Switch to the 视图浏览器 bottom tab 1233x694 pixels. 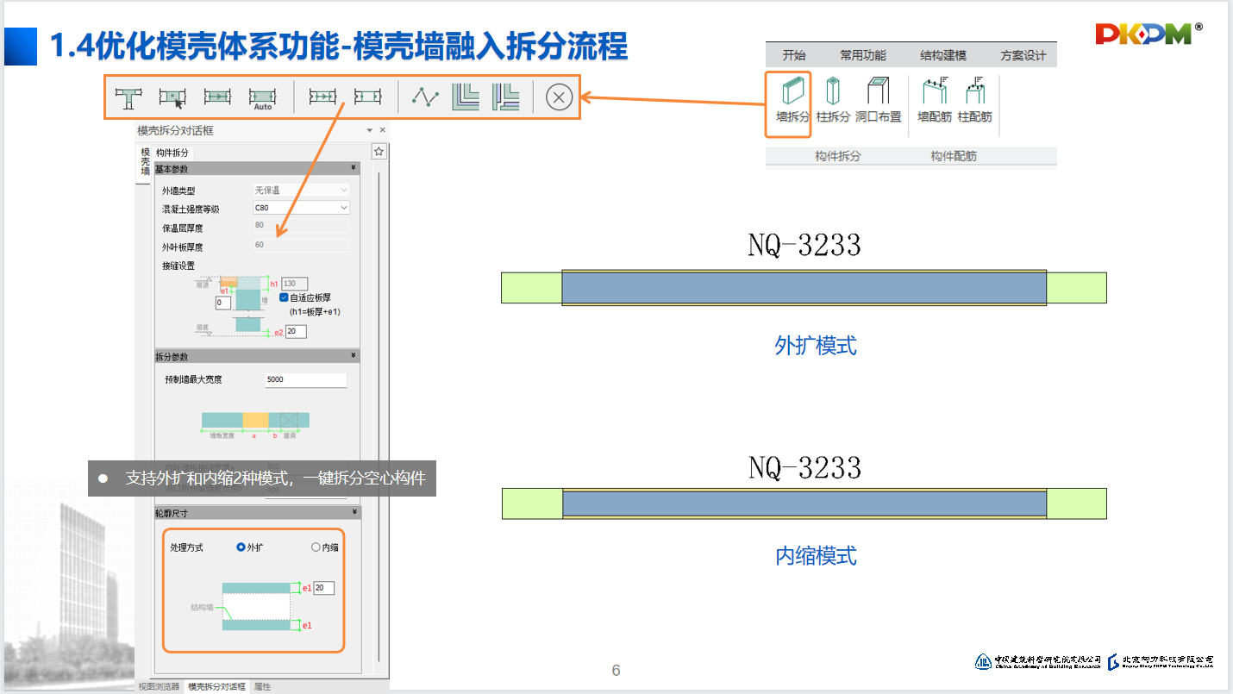[x=160, y=687]
